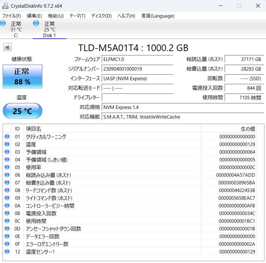Click the disk title TLD-M5A01T4 : 1000.2 GB
Image resolution: width=266 pixels, height=263 pixels.
[133, 48]
